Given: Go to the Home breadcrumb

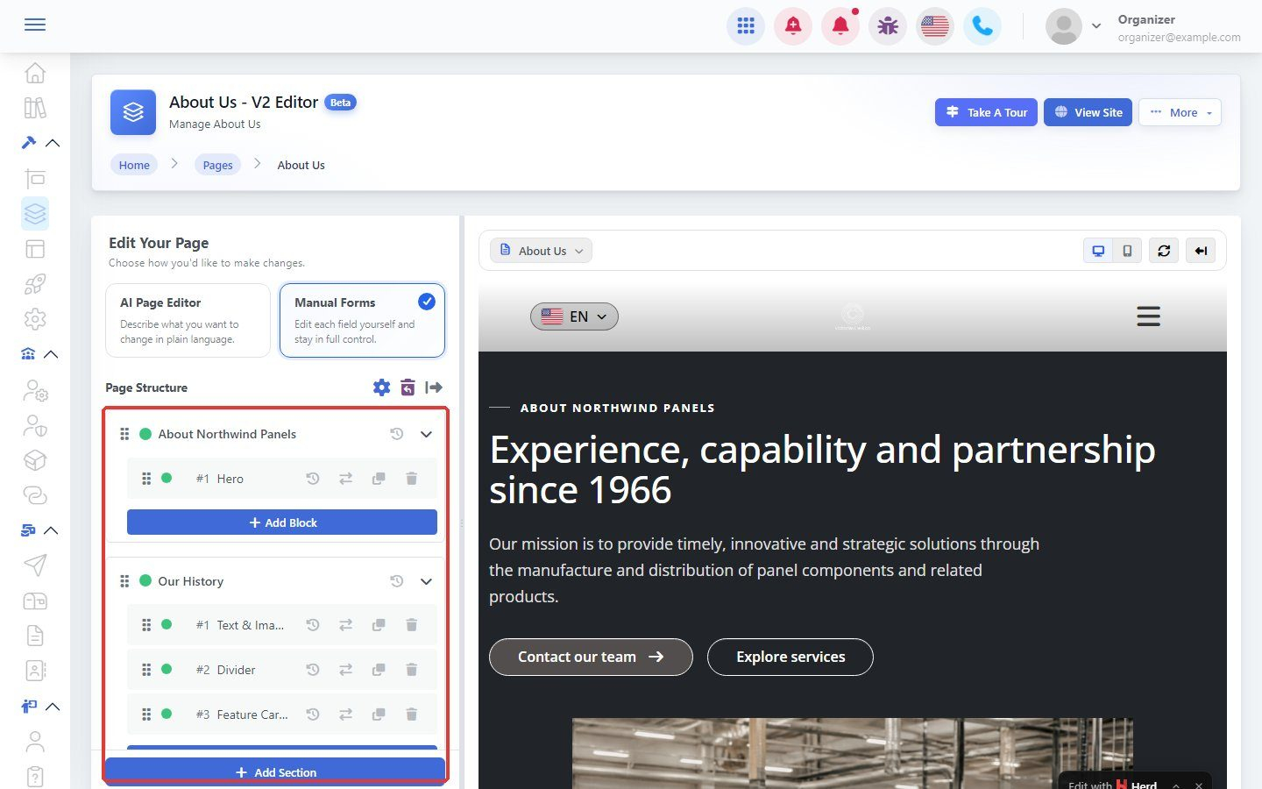Looking at the screenshot, I should 134,165.
